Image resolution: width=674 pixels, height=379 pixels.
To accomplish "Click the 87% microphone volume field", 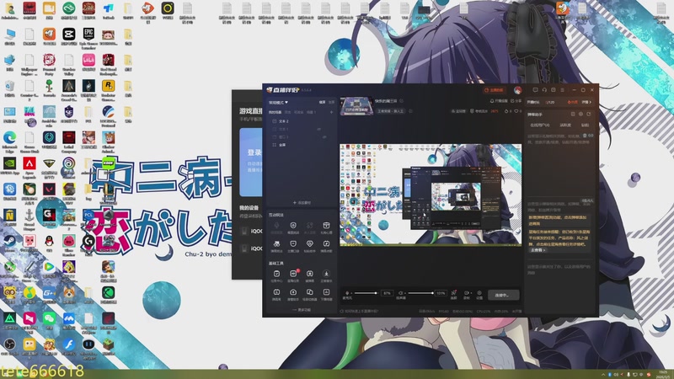I will (x=387, y=293).
